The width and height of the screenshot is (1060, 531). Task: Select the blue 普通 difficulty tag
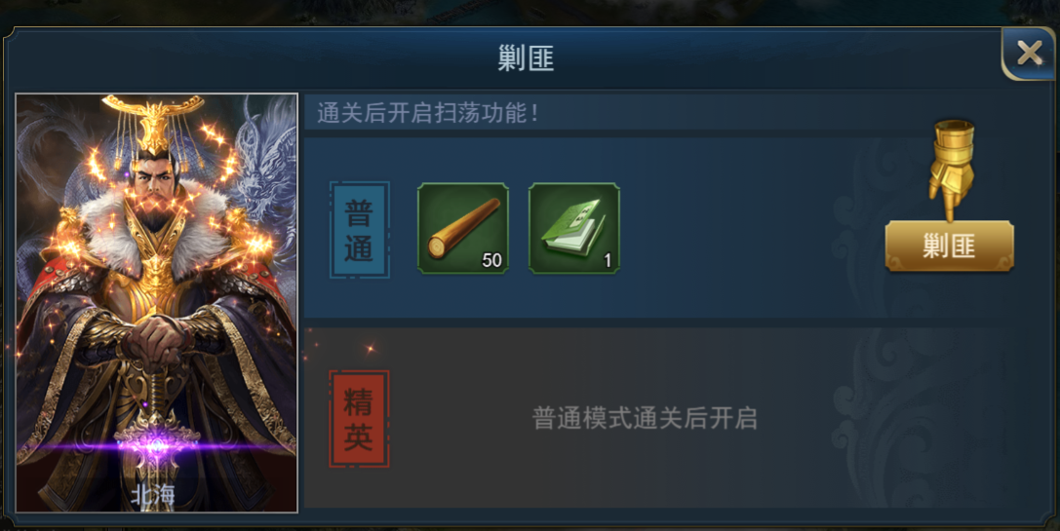[x=359, y=230]
